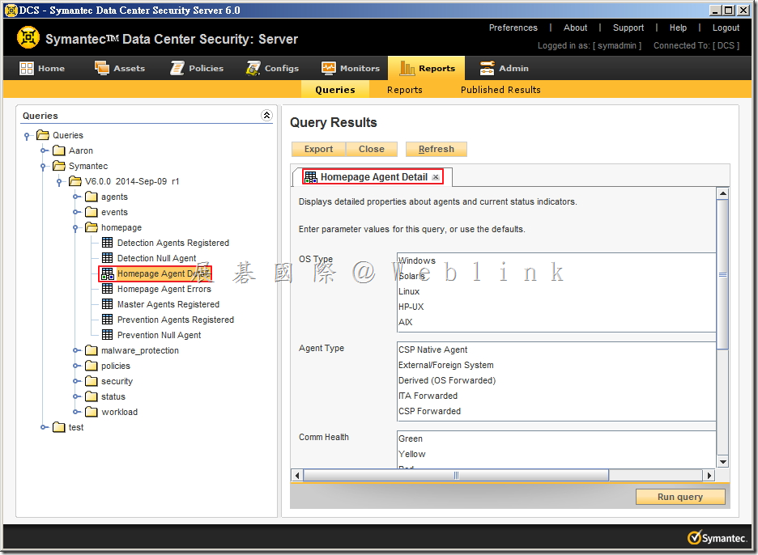758x555 pixels.
Task: Select CSP Native Agent in Agent Type
Action: pyautogui.click(x=556, y=350)
